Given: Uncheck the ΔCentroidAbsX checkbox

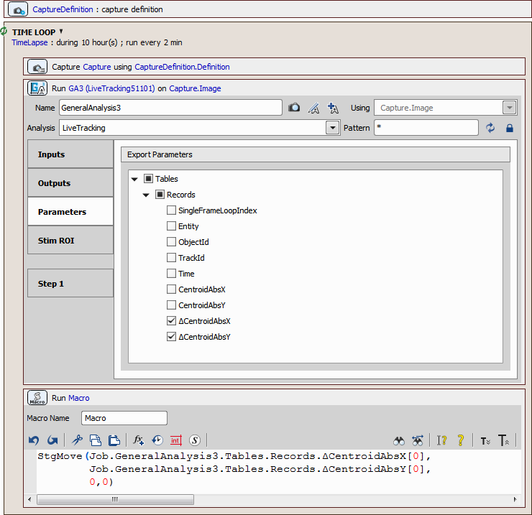Looking at the screenshot, I should pyautogui.click(x=171, y=321).
